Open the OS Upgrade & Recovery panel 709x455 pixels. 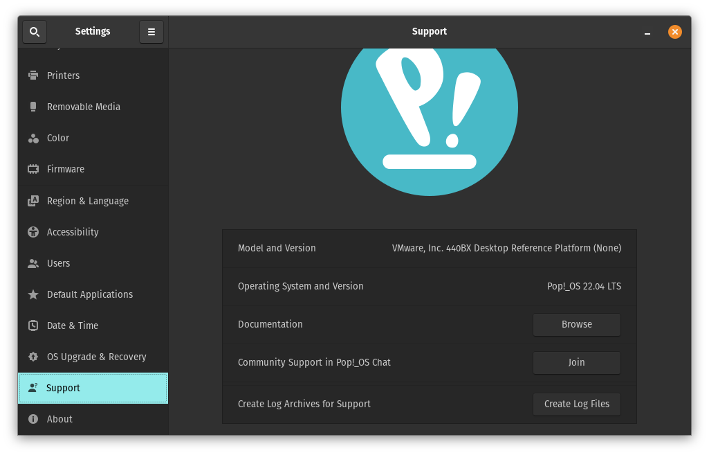click(96, 357)
